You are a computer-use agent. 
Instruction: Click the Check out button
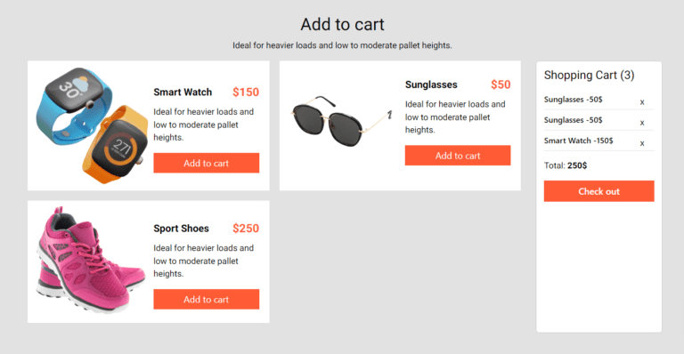tap(598, 191)
